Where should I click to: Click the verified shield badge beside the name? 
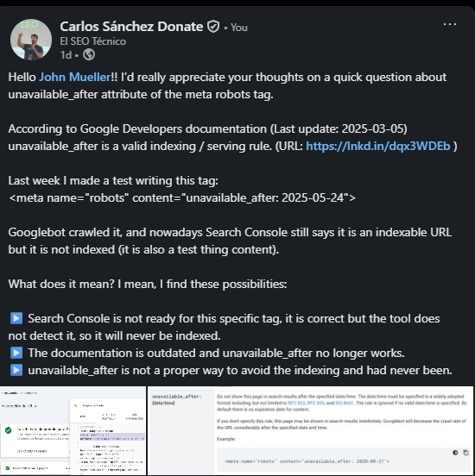click(x=213, y=27)
